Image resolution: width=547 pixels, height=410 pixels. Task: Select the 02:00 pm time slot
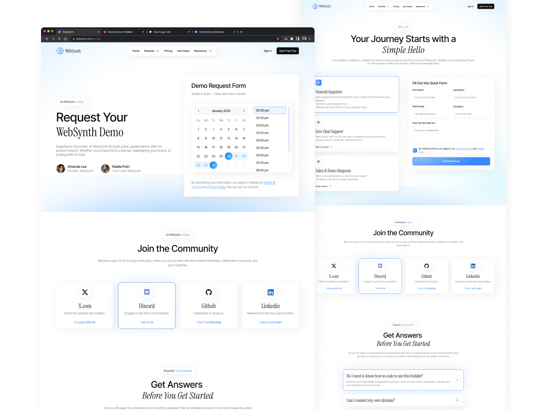[x=270, y=110]
